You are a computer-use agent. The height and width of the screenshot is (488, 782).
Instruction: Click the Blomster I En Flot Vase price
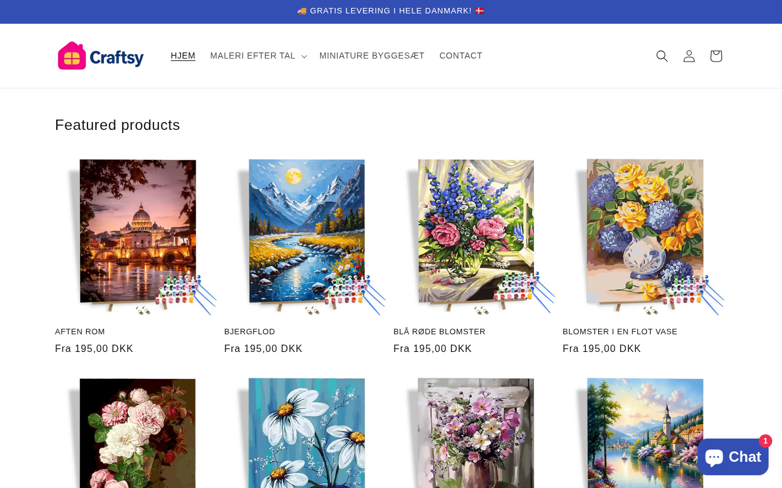(x=602, y=349)
